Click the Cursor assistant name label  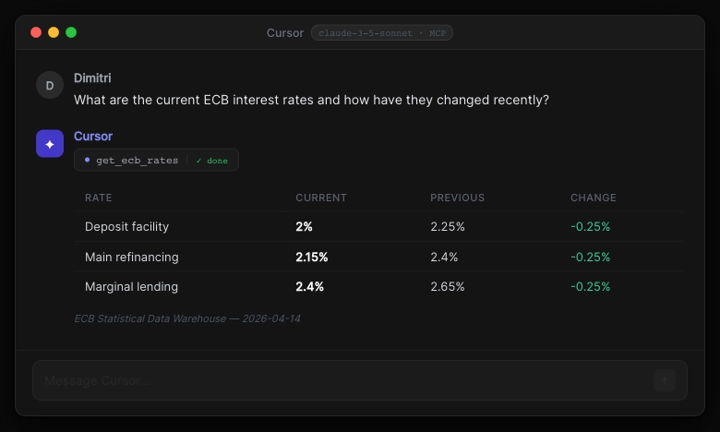[x=93, y=137]
